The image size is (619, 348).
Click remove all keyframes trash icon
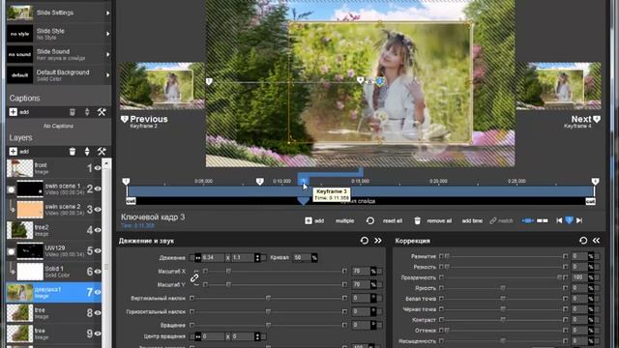pos(417,220)
